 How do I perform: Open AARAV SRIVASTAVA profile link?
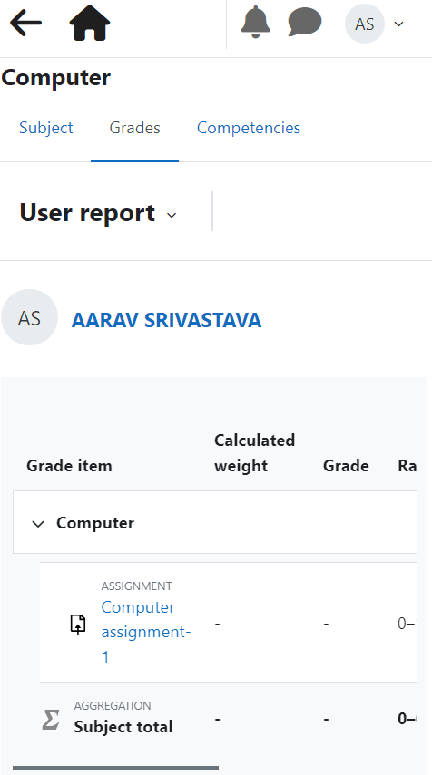pyautogui.click(x=166, y=320)
